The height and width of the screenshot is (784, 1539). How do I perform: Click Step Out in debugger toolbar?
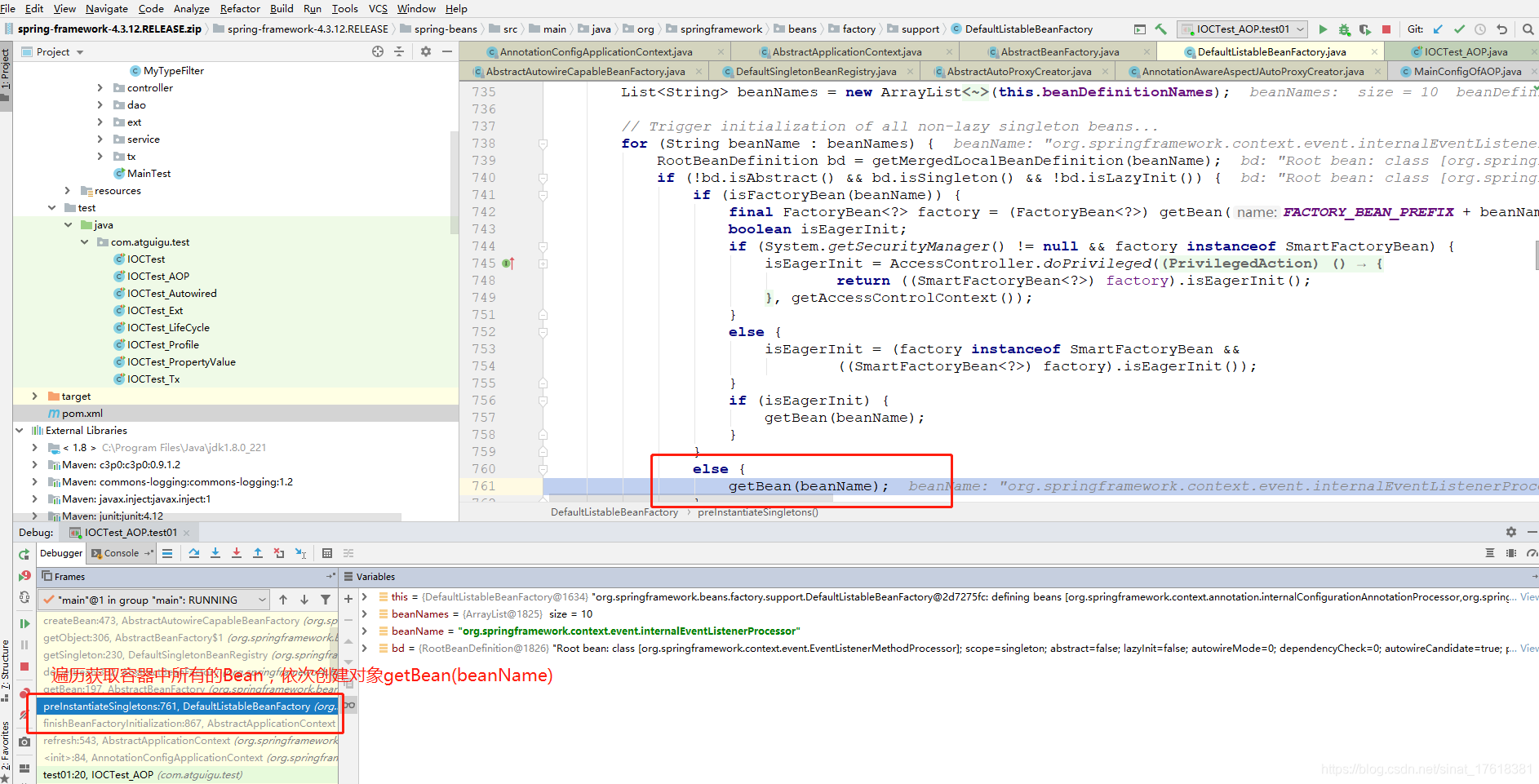click(258, 553)
